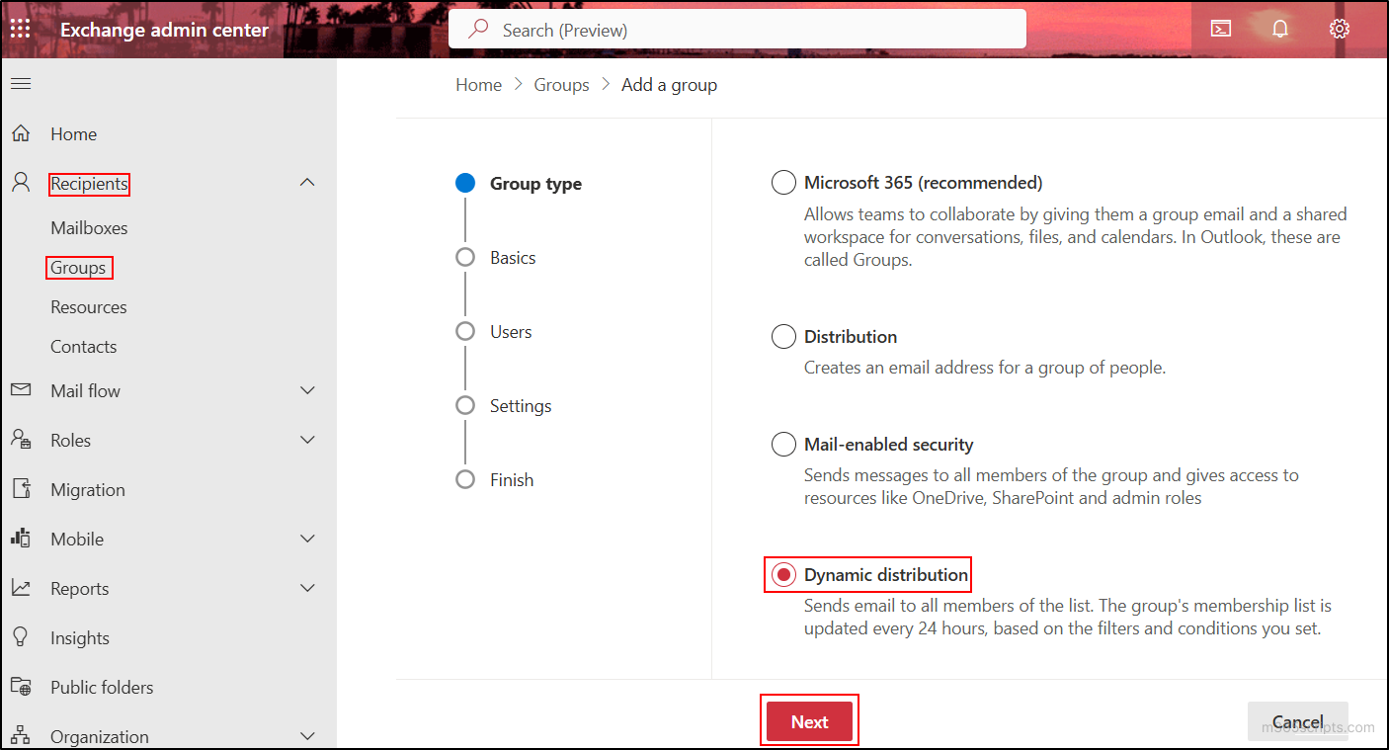This screenshot has height=750, width=1389.
Task: Click the Cancel button
Action: pyautogui.click(x=1297, y=721)
